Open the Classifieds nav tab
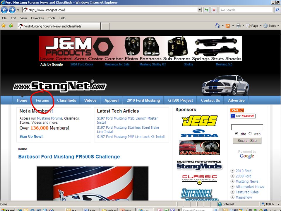The image size is (281, 211). pos(66,100)
